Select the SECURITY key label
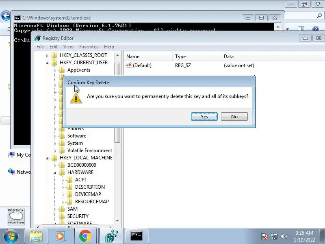 (78, 216)
